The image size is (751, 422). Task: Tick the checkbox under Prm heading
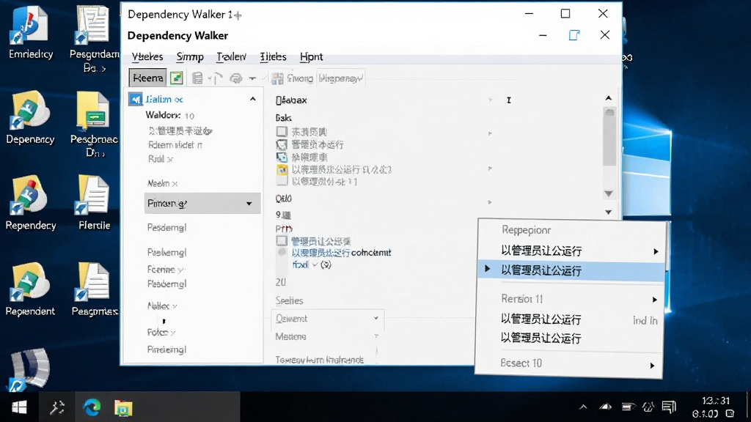[282, 240]
